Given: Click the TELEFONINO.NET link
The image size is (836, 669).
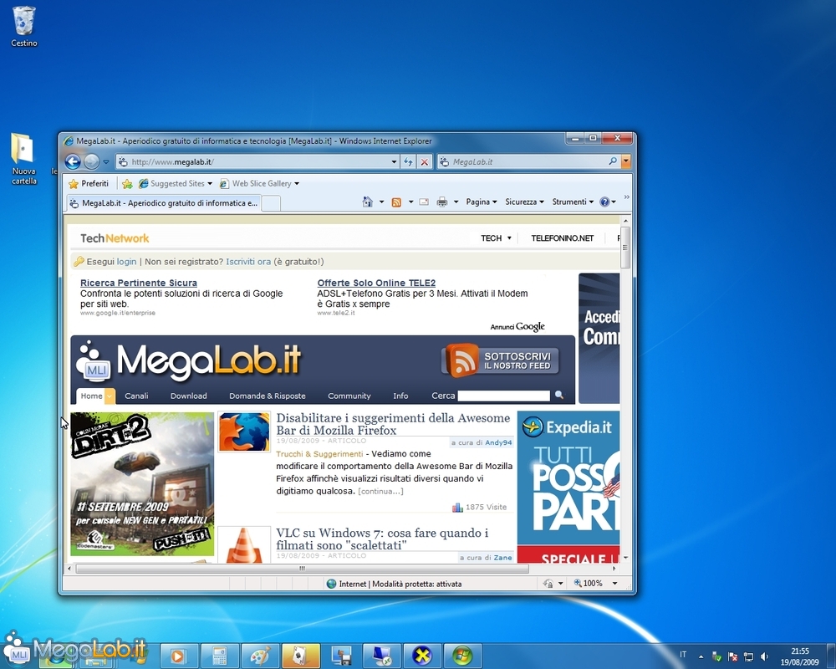Looking at the screenshot, I should [563, 238].
